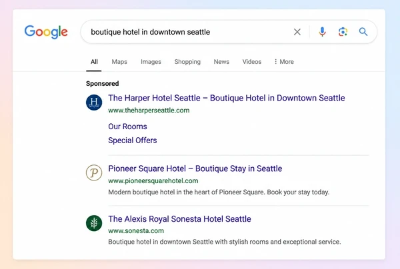The width and height of the screenshot is (400, 269).
Task: Submit search with magnifying glass icon
Action: pyautogui.click(x=363, y=32)
